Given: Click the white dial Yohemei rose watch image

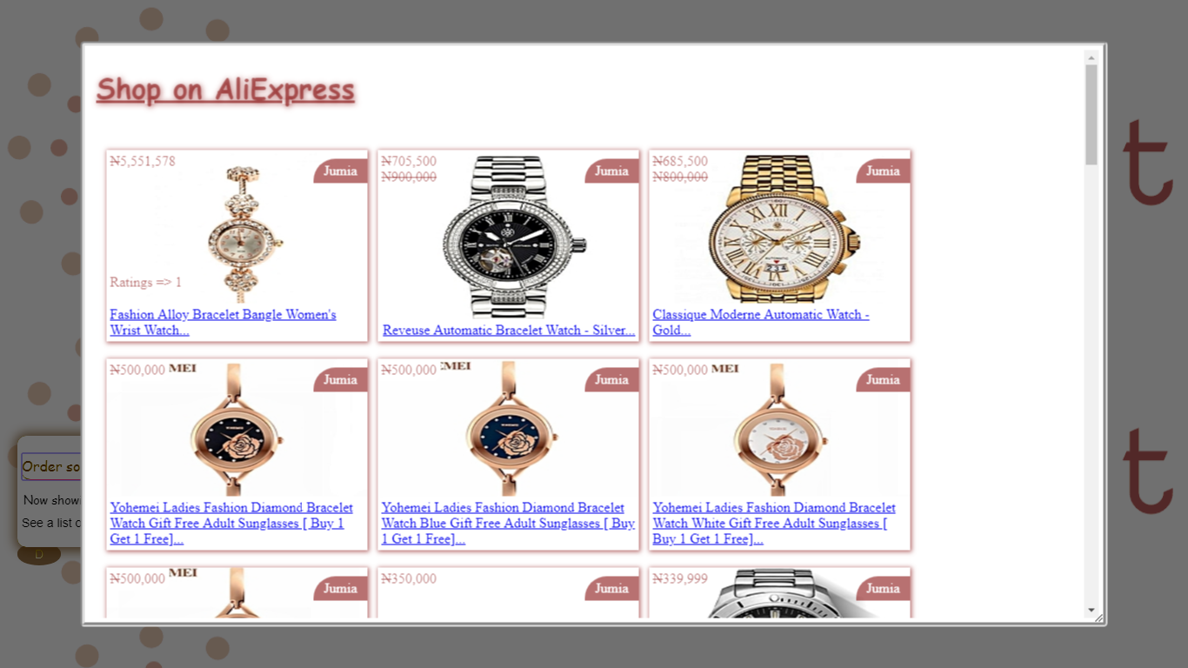Looking at the screenshot, I should [x=780, y=430].
